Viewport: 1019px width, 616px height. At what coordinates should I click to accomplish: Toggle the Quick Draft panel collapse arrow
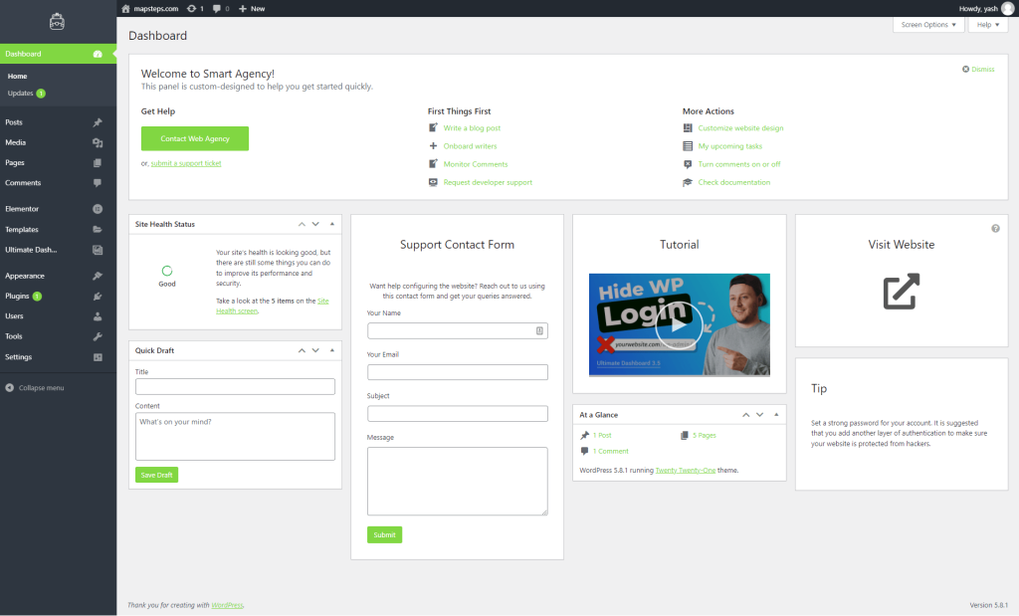(x=332, y=350)
